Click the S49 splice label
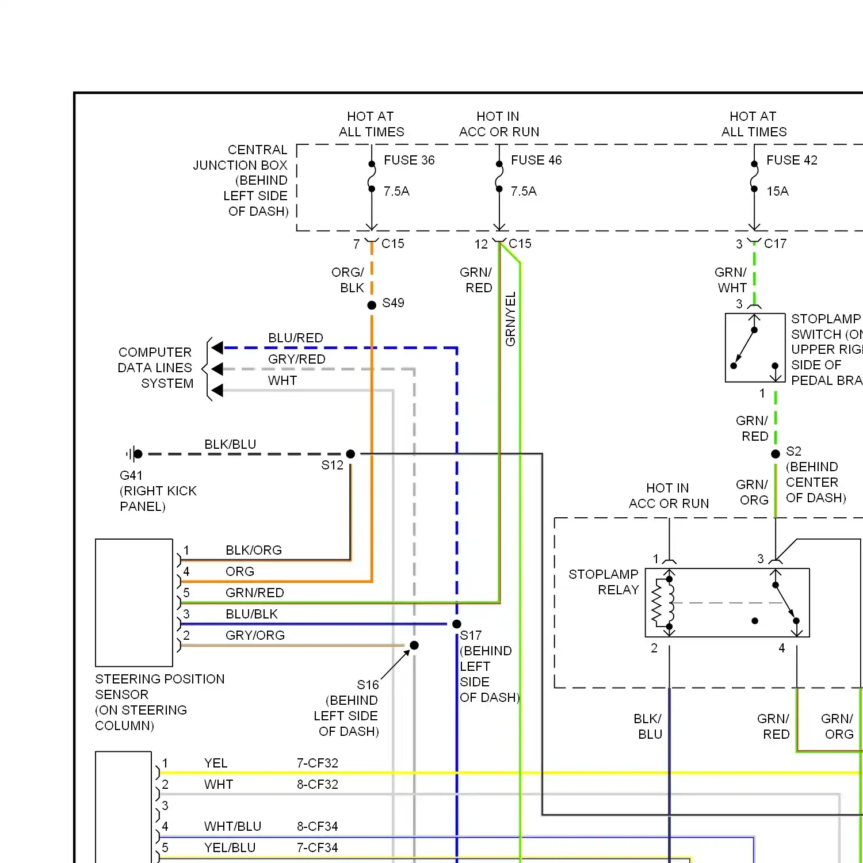 click(393, 303)
